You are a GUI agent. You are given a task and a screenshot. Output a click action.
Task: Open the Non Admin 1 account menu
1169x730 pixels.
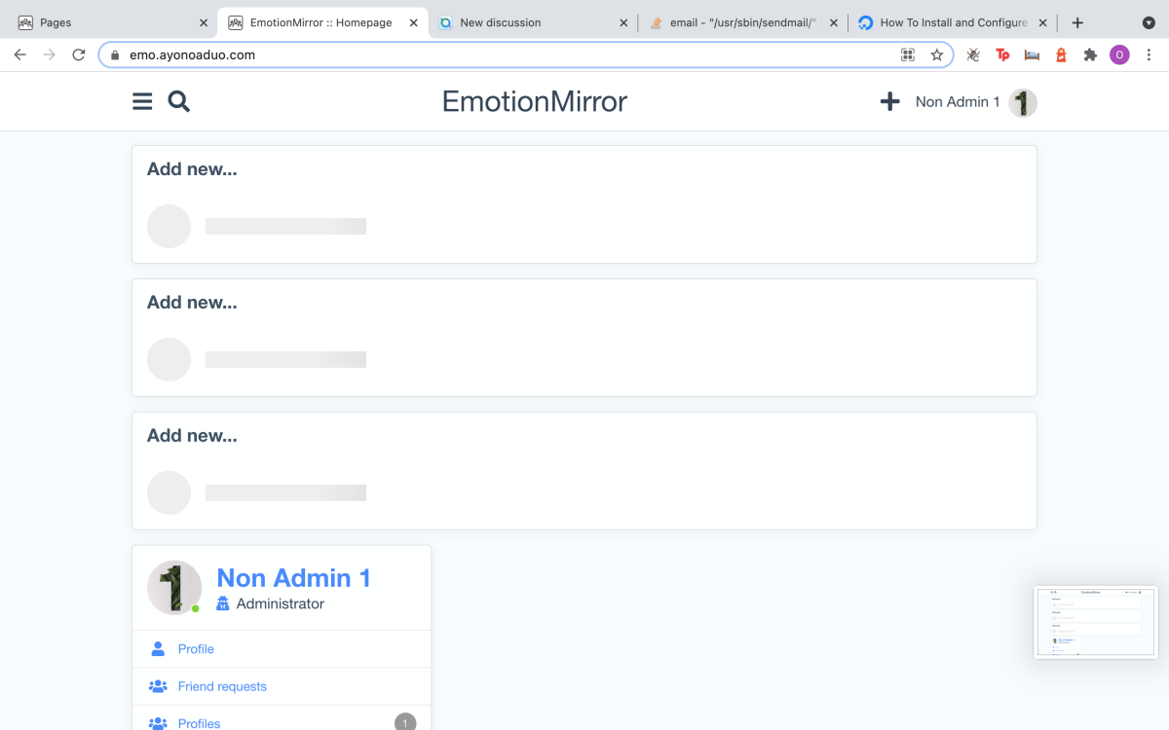coord(957,101)
